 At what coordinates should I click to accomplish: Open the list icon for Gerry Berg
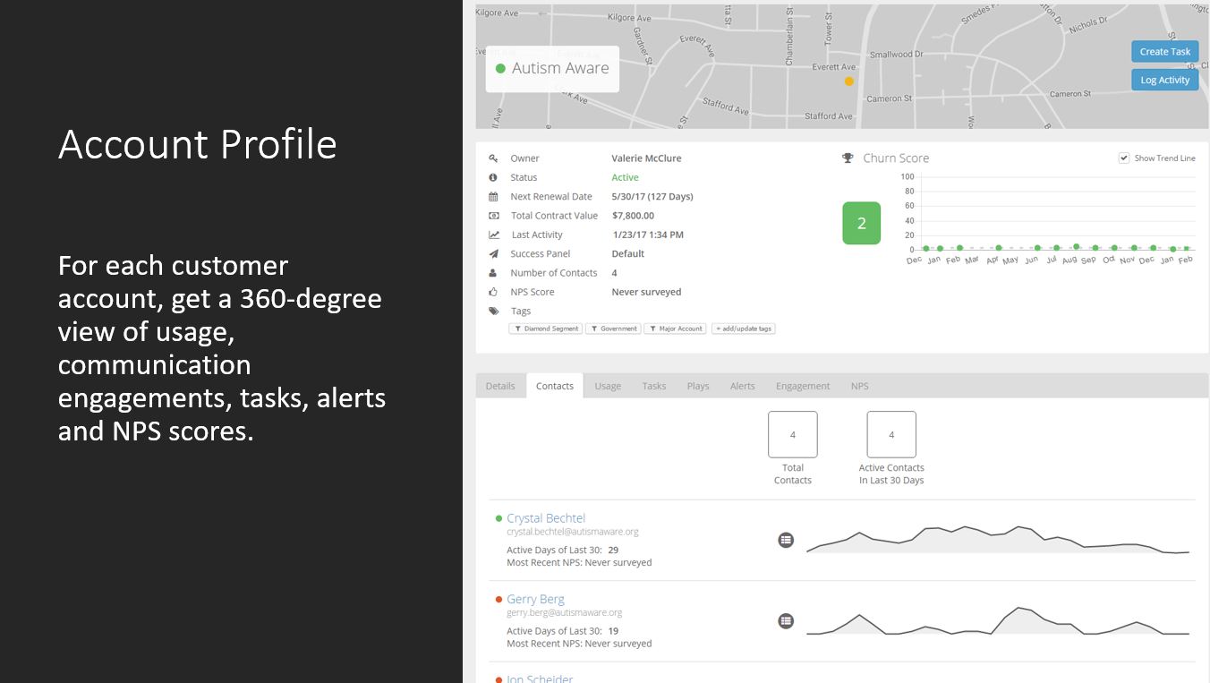[x=786, y=620]
